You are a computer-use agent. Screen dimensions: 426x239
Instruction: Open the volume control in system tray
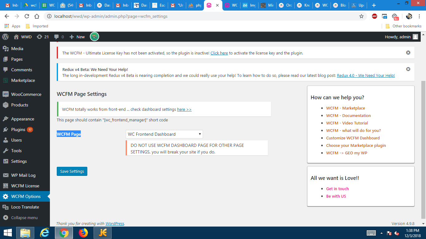(x=397, y=233)
